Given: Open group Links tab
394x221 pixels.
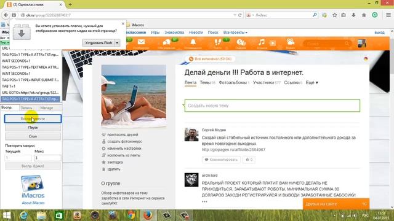Looking at the screenshot, I should pyautogui.click(x=293, y=82).
